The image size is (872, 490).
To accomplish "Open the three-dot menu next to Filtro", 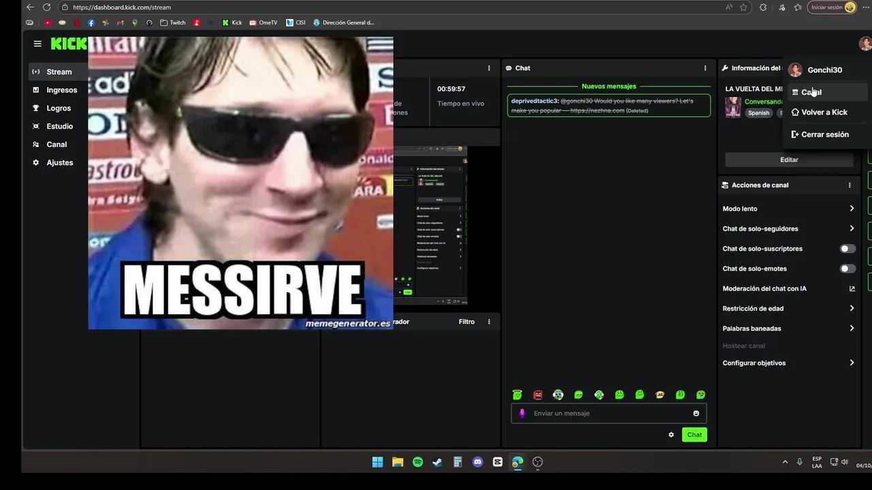I will (488, 322).
